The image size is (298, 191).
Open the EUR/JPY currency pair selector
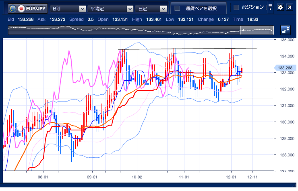tap(28, 9)
